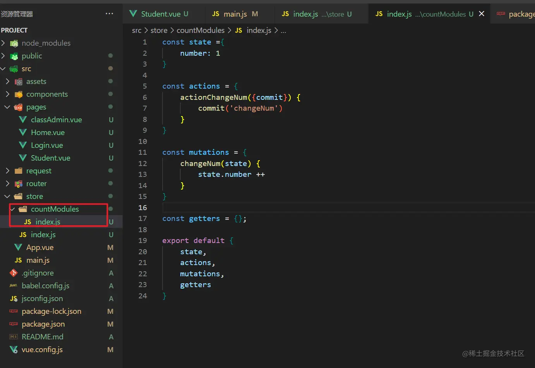Click the JS icon beside main.js in tree
The image size is (535, 368).
[x=18, y=260]
